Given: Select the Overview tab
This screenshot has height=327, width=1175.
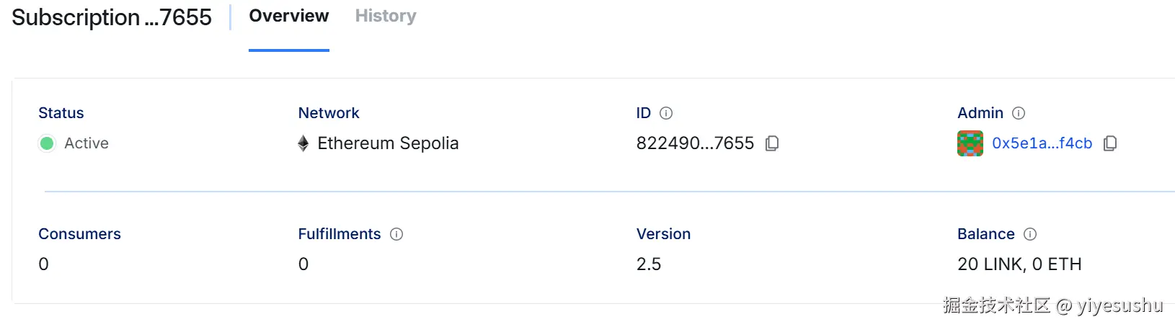Looking at the screenshot, I should (289, 16).
